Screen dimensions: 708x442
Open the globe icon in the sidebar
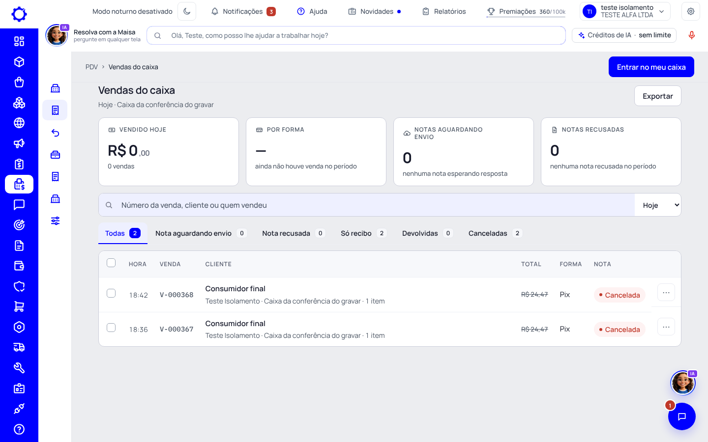[x=19, y=123]
